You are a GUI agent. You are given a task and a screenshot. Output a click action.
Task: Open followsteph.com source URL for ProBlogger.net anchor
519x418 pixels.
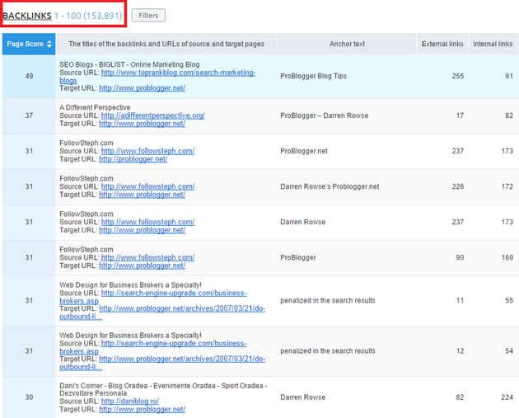(147, 151)
